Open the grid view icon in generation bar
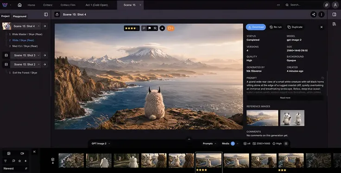The image size is (341, 173). (286, 143)
